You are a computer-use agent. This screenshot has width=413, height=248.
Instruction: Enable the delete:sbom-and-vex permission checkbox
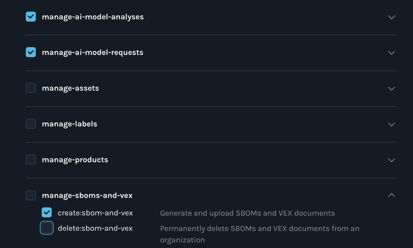47,228
